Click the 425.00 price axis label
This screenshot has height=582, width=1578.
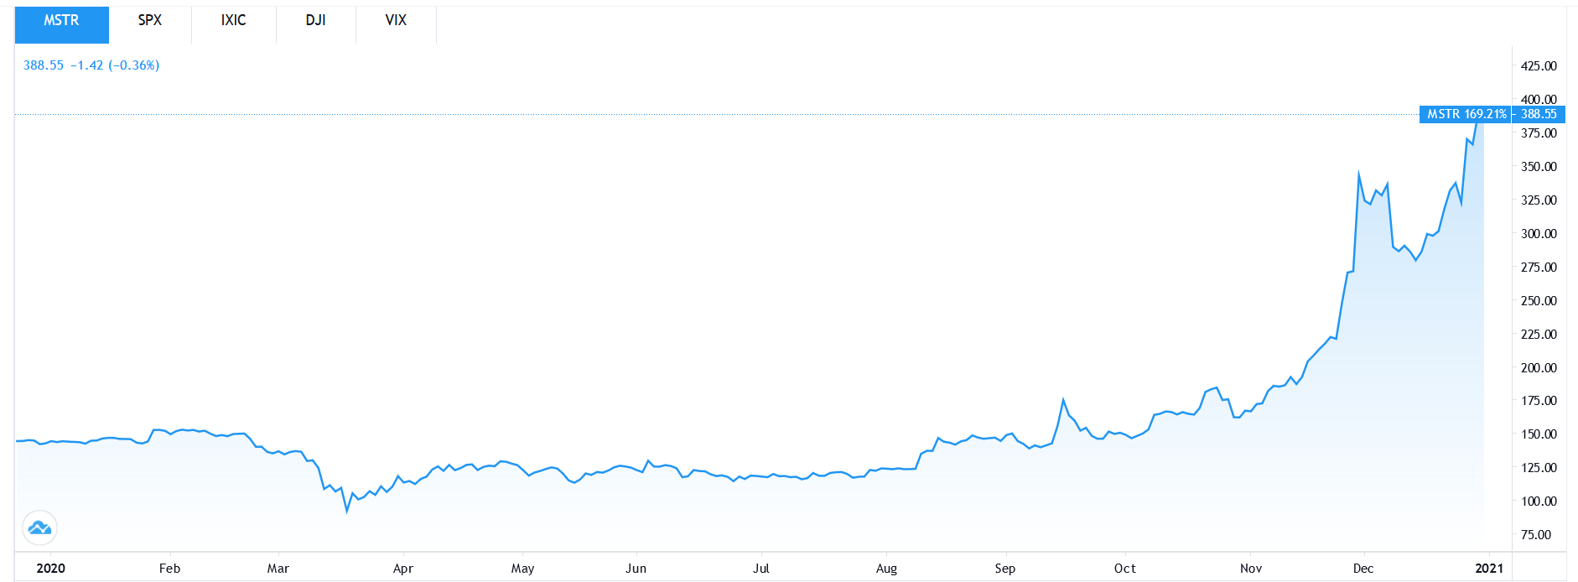[x=1539, y=66]
